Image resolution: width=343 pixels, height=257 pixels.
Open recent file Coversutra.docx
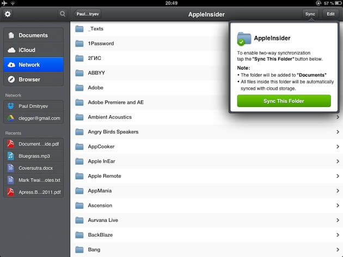click(33, 168)
